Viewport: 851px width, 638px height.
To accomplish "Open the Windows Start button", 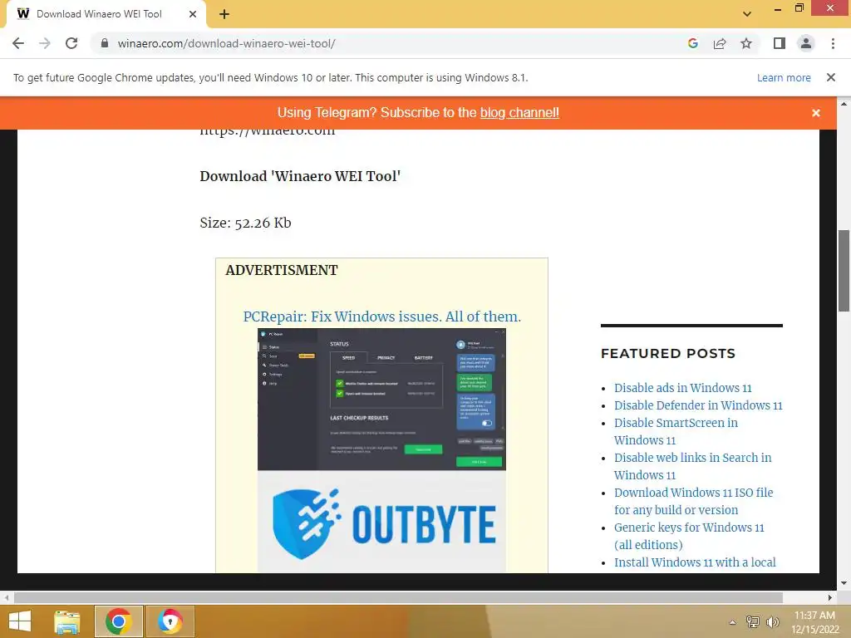I will click(20, 621).
